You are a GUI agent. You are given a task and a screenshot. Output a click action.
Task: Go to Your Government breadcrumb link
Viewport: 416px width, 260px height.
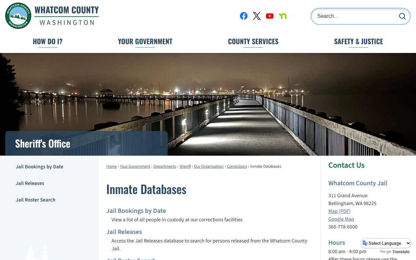pyautogui.click(x=135, y=166)
